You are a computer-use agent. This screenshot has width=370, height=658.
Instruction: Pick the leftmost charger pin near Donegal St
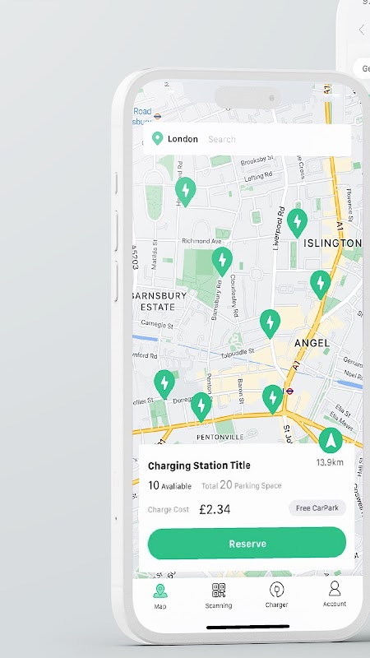pos(164,385)
